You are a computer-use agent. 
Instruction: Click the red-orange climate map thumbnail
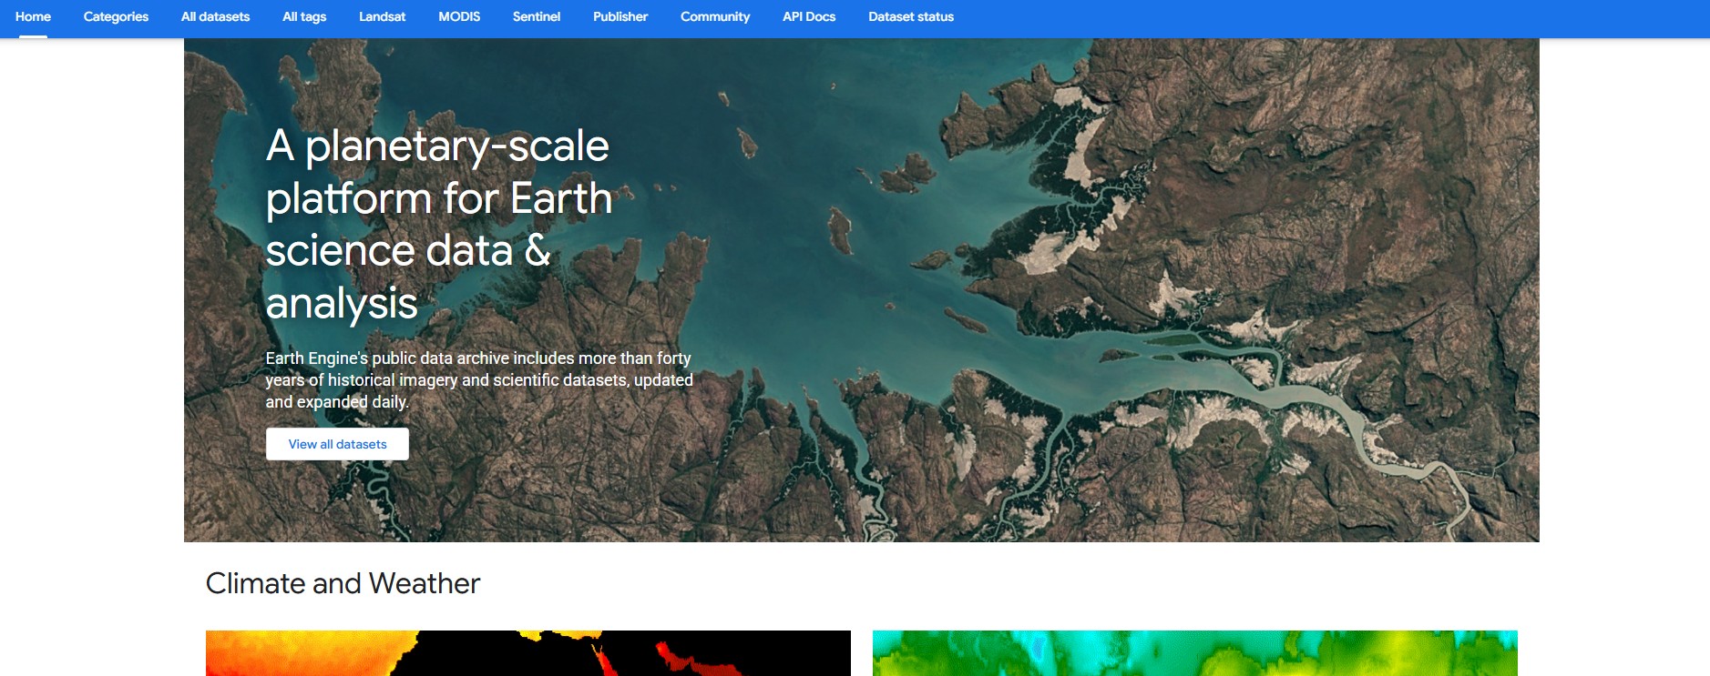[x=527, y=653]
